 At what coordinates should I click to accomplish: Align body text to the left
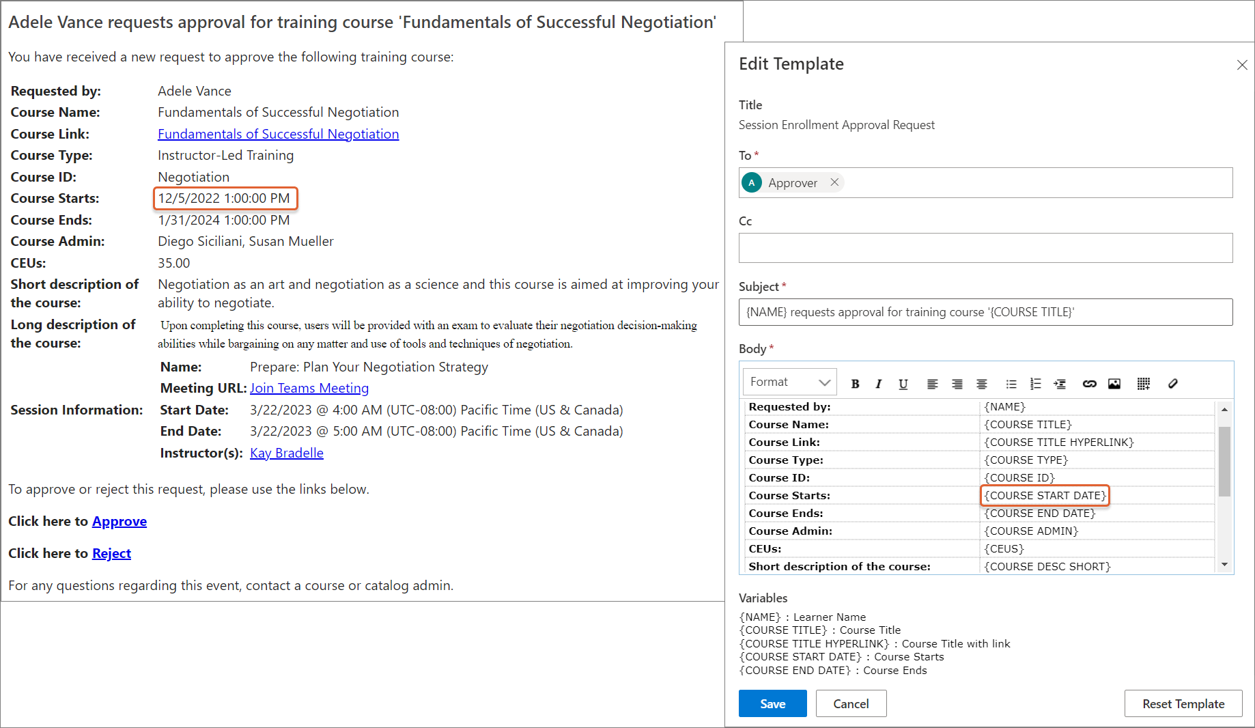(x=932, y=384)
